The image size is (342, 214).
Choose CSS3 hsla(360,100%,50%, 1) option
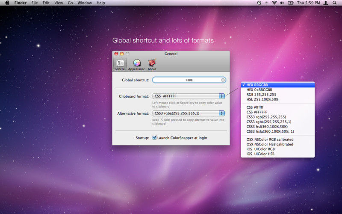coord(277,131)
